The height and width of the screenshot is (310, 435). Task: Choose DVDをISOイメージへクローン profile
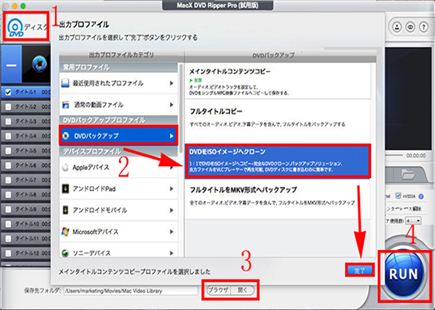(x=278, y=161)
